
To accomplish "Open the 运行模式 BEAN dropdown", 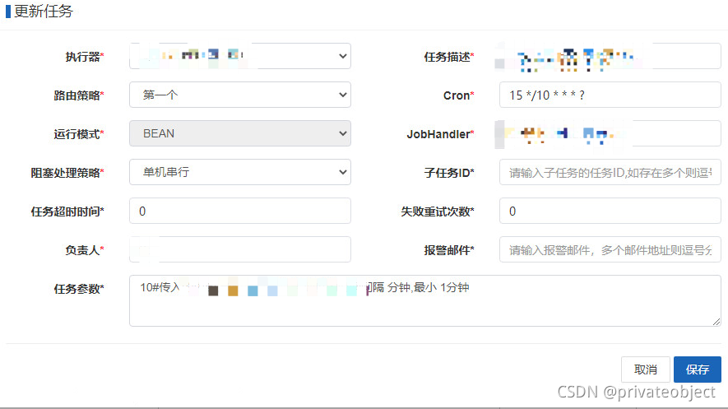I will 240,133.
